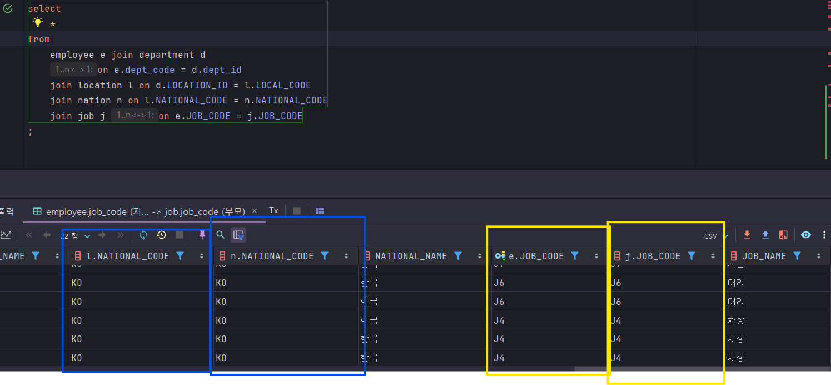831x385 pixels.
Task: Select the employee.job_code -> job.job_code tab
Action: tap(145, 211)
